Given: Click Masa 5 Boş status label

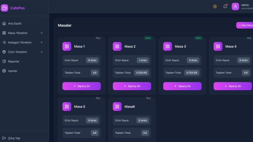Looking at the screenshot, I should [x=98, y=98].
